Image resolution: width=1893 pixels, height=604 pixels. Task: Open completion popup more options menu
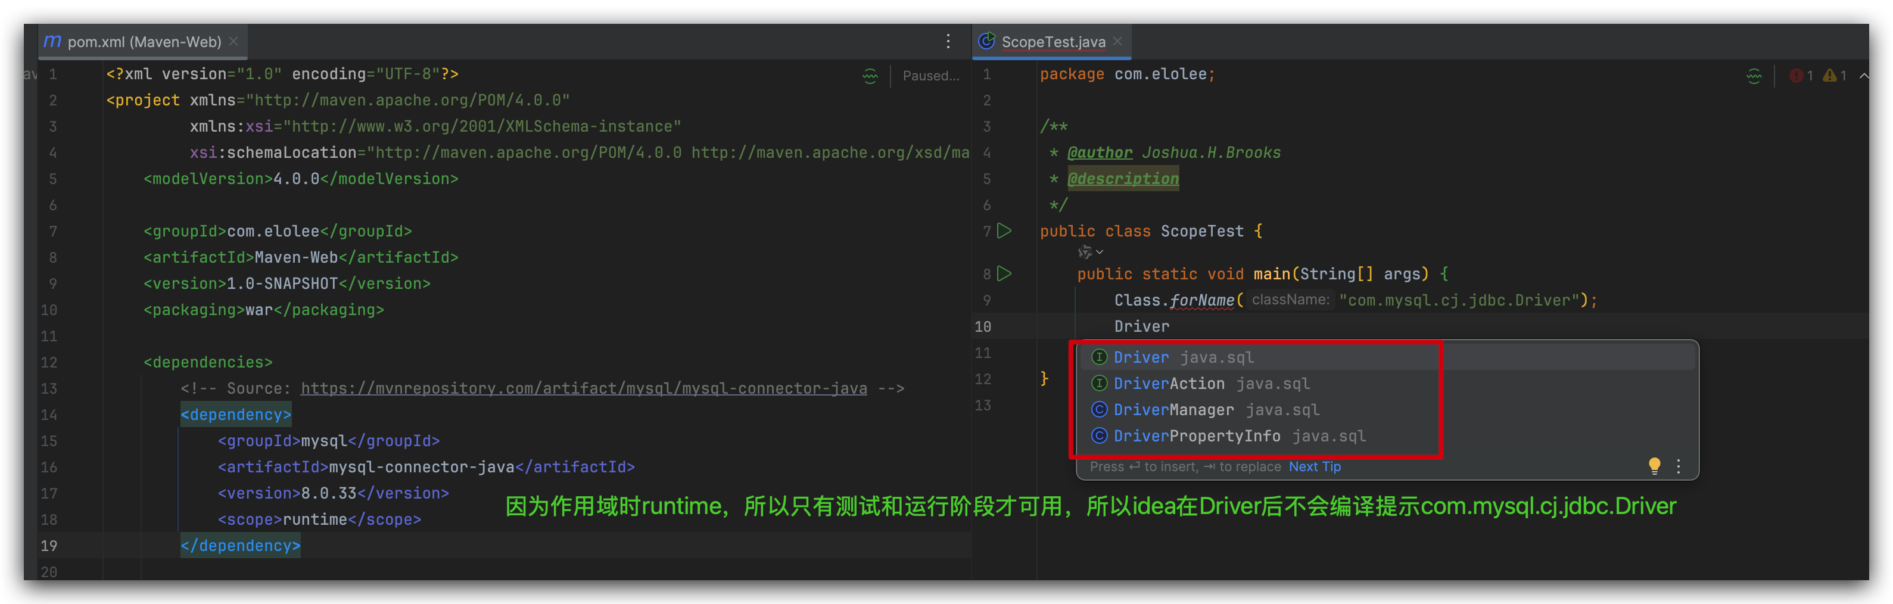(x=1679, y=466)
